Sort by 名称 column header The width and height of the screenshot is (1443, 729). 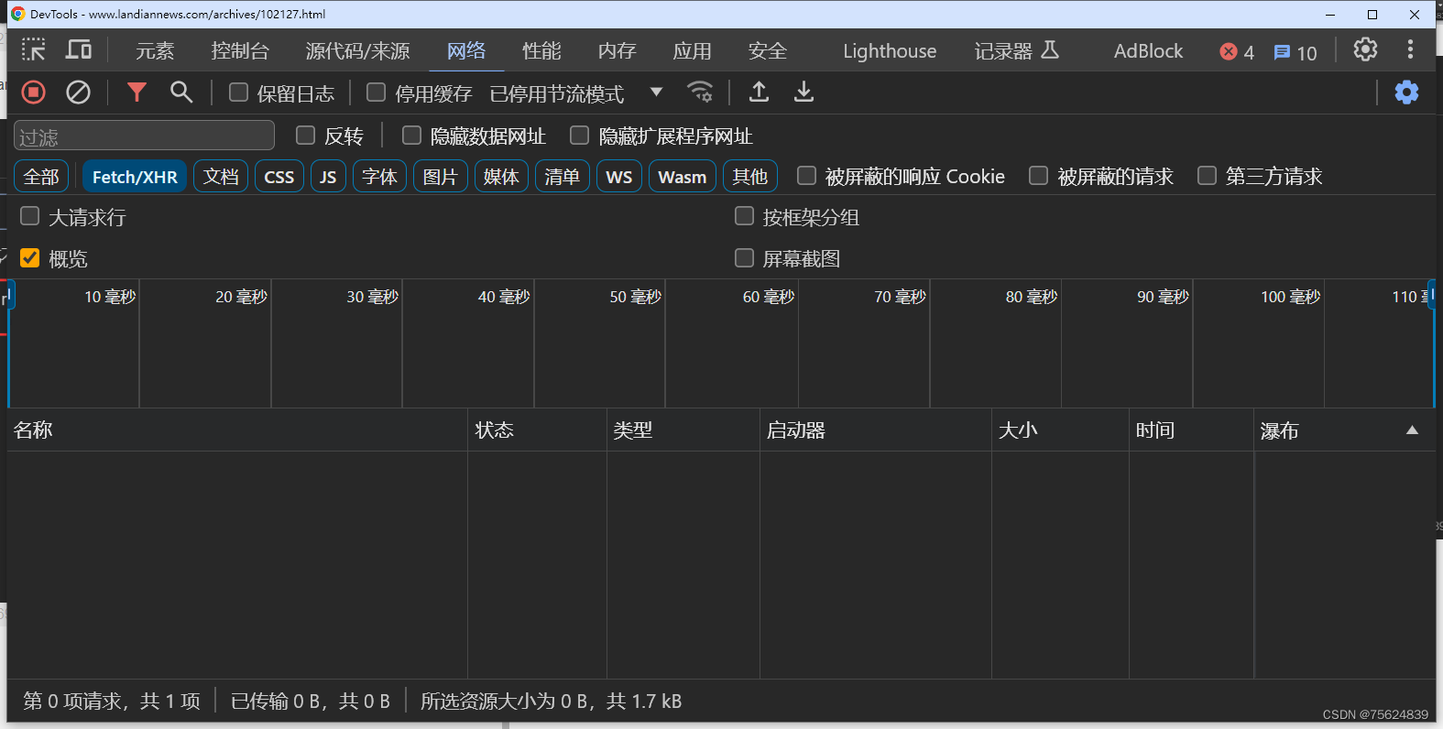237,430
